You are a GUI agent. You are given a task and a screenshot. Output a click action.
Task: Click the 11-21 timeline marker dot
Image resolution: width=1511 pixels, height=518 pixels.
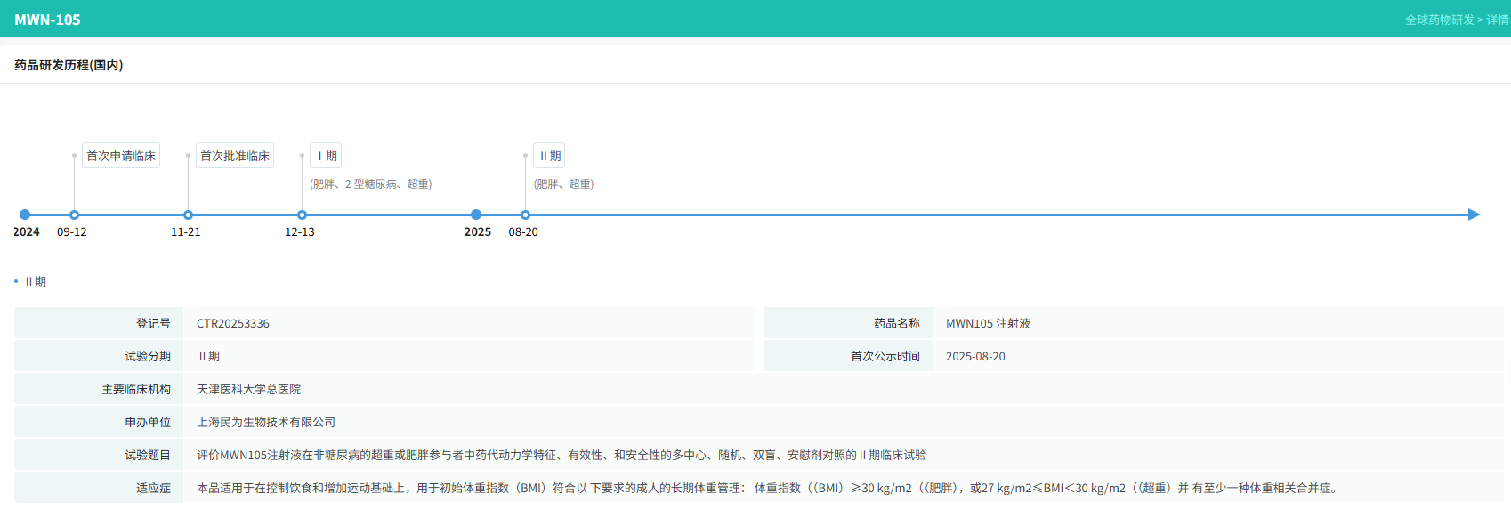tap(188, 214)
